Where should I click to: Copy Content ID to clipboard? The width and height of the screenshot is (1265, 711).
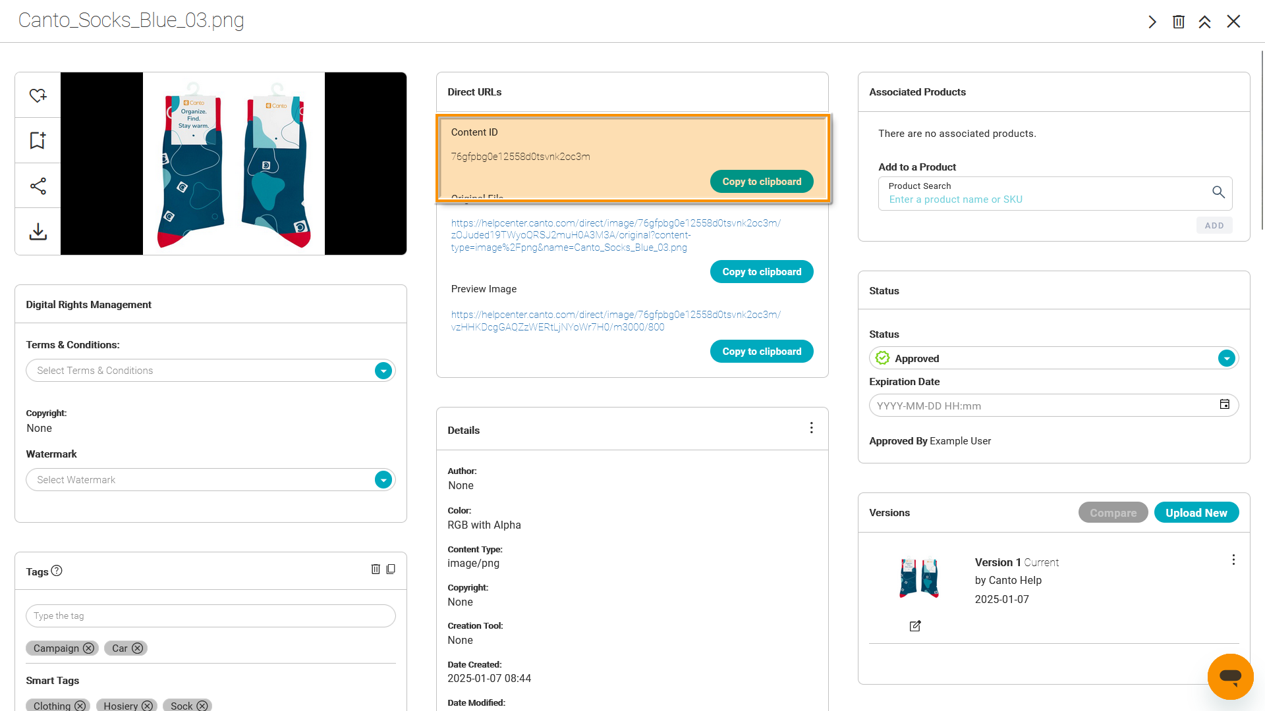pyautogui.click(x=762, y=182)
